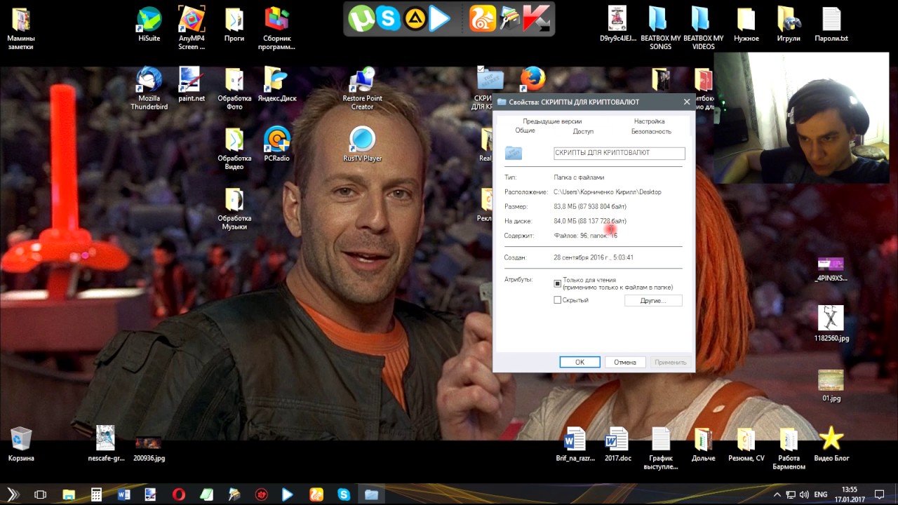Screen dimensions: 898x505
Task: Open Яндекс.Диск desktop icon
Action: coord(276,84)
